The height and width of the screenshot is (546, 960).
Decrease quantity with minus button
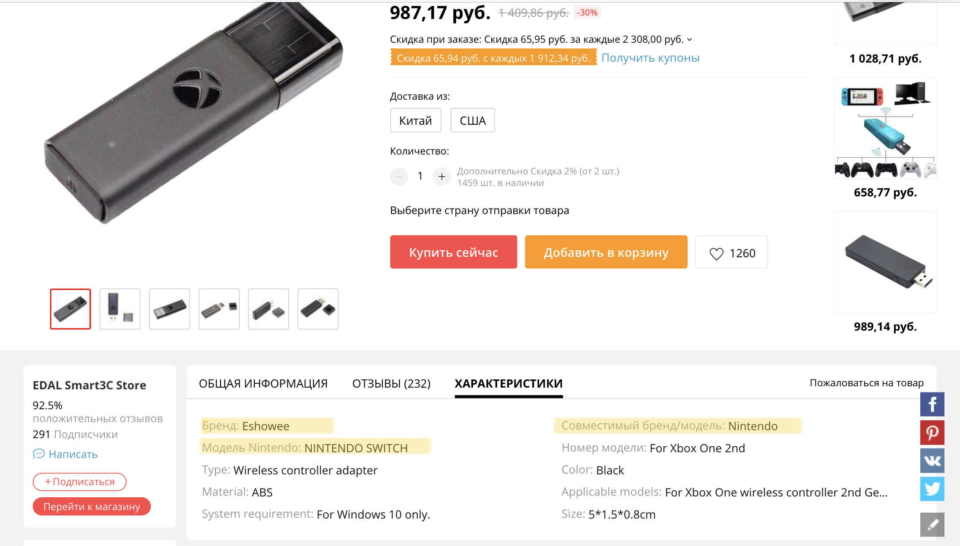(x=399, y=176)
